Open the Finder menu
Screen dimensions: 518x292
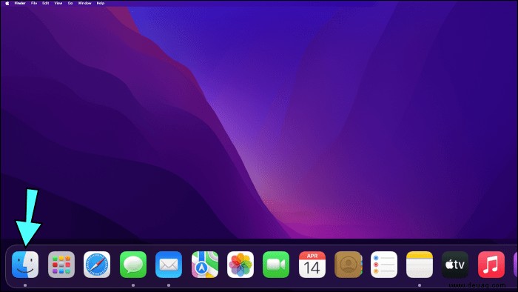tap(20, 3)
